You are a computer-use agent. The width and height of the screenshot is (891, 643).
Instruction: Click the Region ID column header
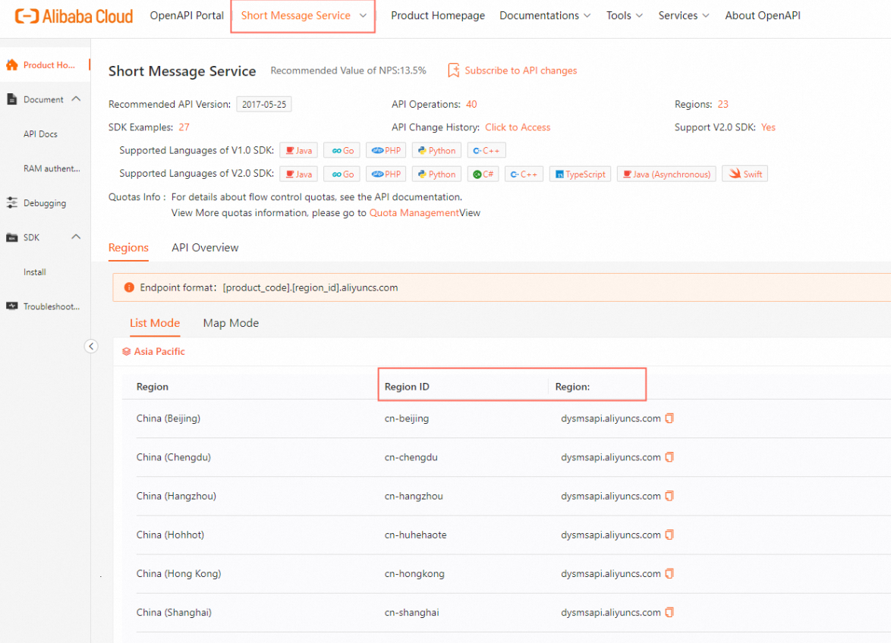tap(407, 387)
